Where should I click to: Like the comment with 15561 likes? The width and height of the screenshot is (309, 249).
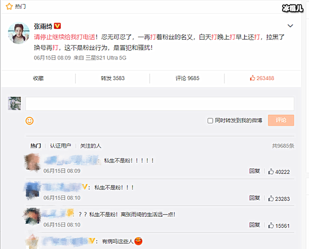tap(279, 226)
